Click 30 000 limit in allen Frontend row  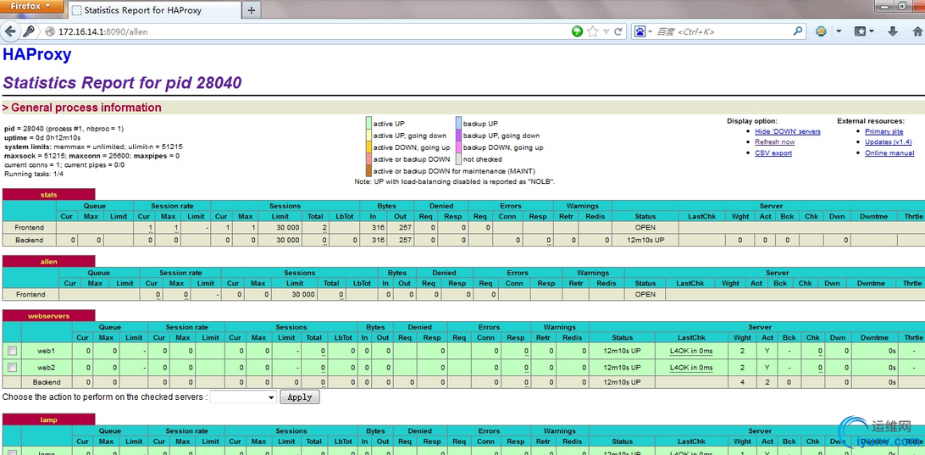coord(303,294)
